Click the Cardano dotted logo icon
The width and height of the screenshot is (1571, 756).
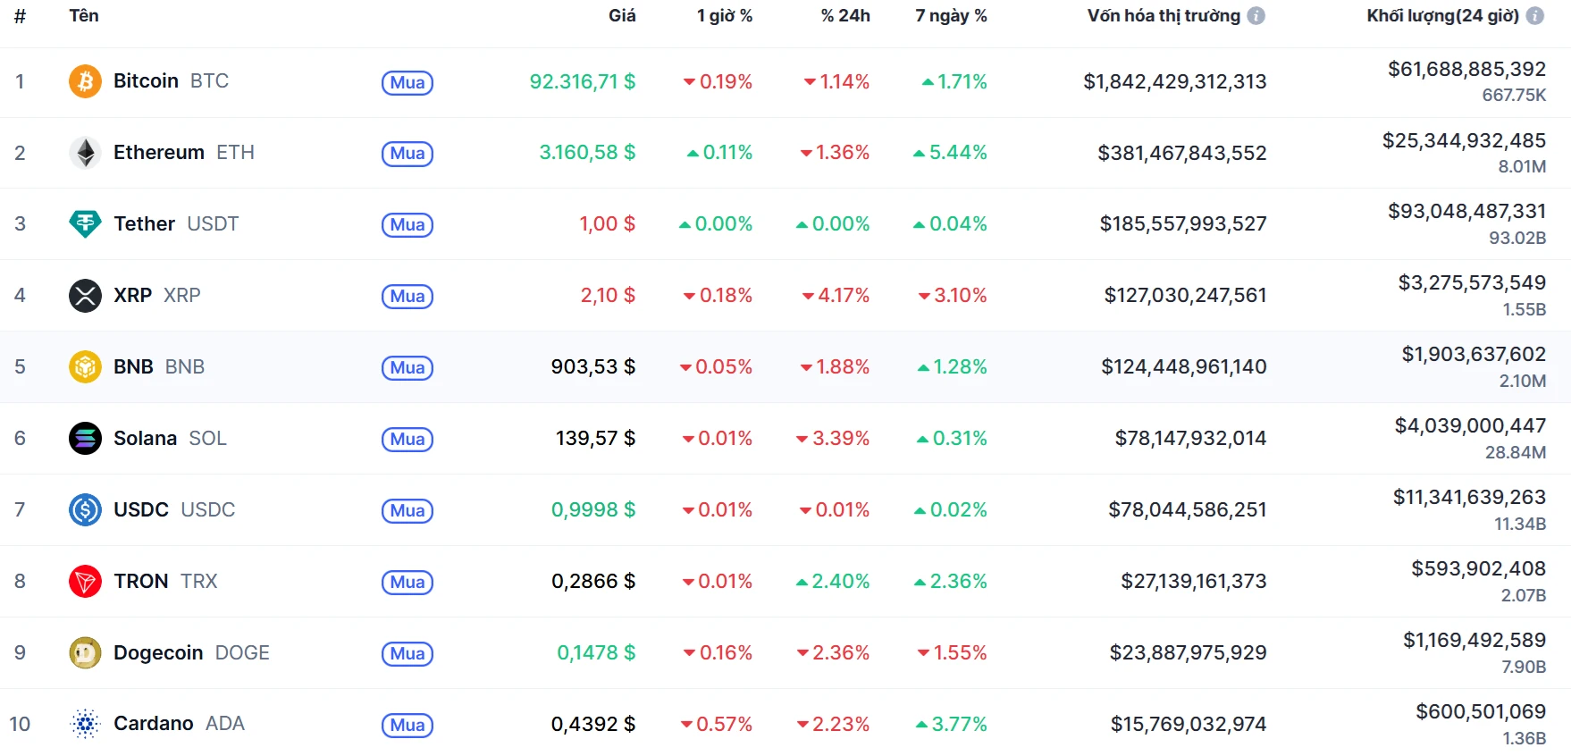[85, 724]
